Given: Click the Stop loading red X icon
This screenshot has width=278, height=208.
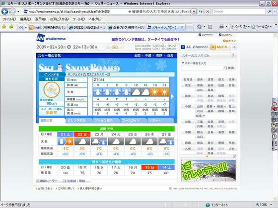Looking at the screenshot, I should coord(208,11).
